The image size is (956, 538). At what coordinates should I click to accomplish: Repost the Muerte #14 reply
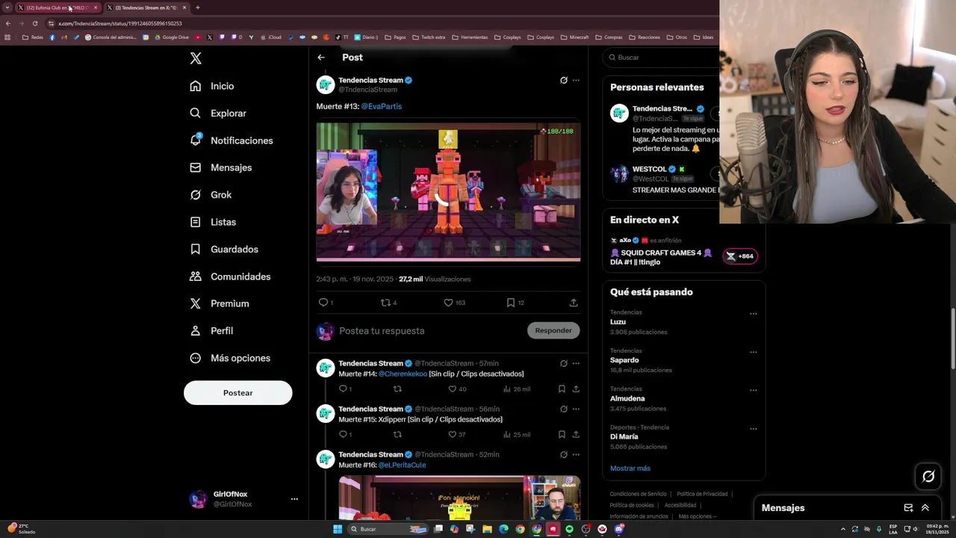click(397, 389)
